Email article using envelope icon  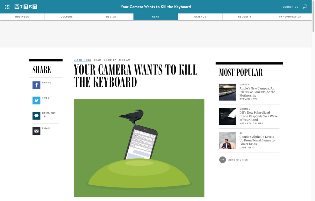pos(36,131)
